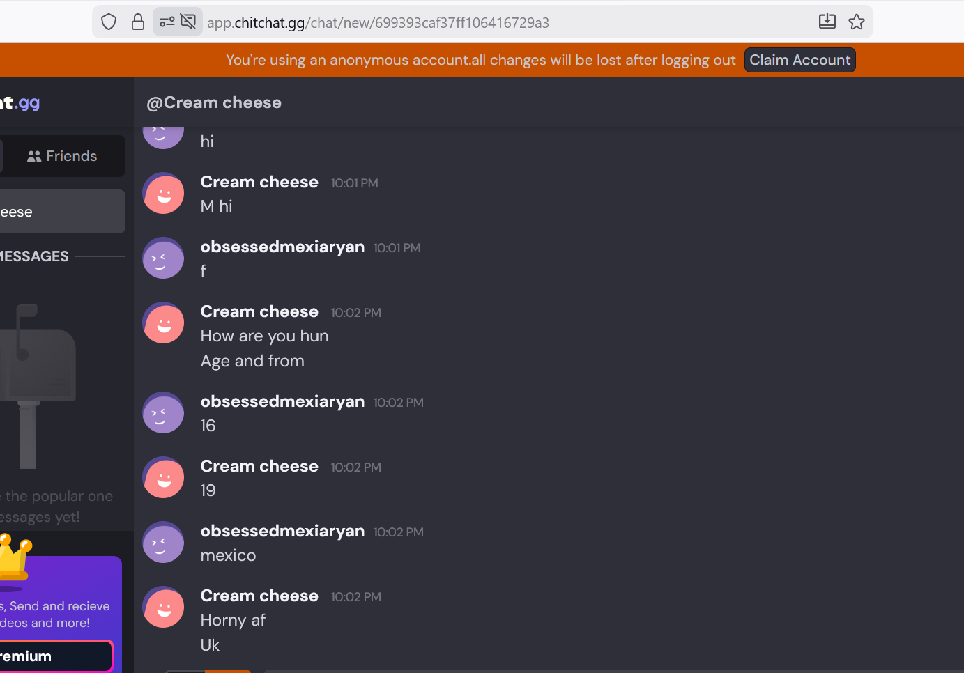The image size is (964, 673).
Task: Click the crossed-out blocked permission icon
Action: point(188,22)
